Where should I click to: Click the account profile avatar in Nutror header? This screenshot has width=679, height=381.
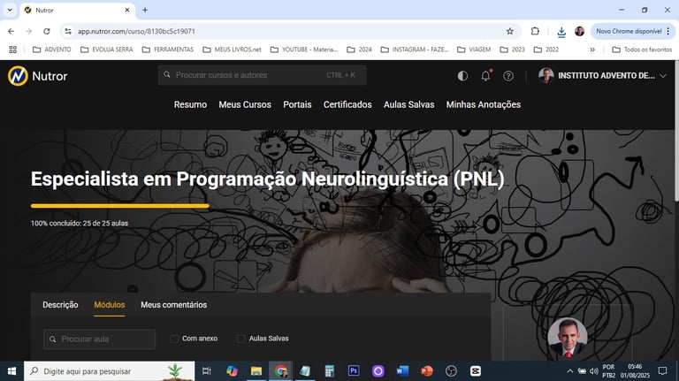click(x=546, y=75)
